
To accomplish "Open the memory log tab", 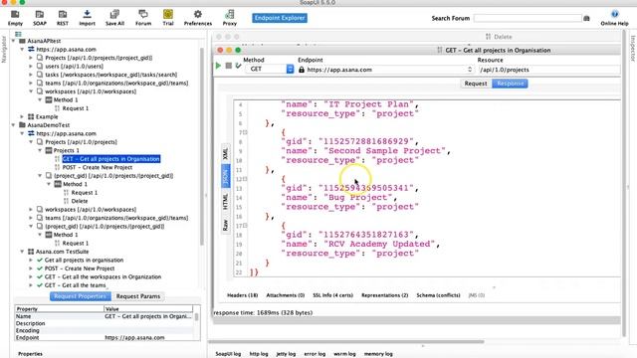I will 378,354.
